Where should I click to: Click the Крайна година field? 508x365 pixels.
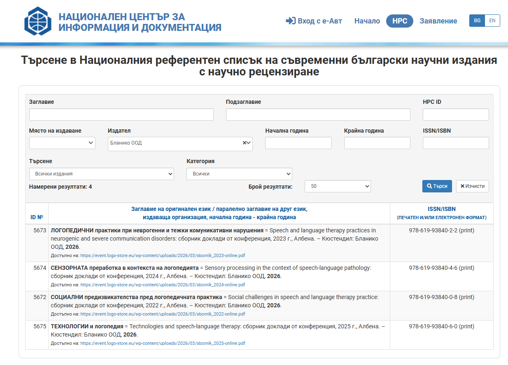pos(377,143)
